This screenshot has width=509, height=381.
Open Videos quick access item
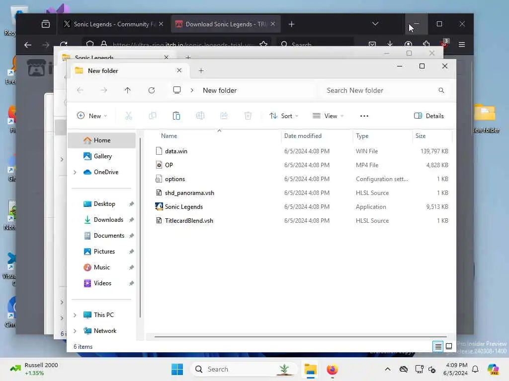[x=101, y=283]
